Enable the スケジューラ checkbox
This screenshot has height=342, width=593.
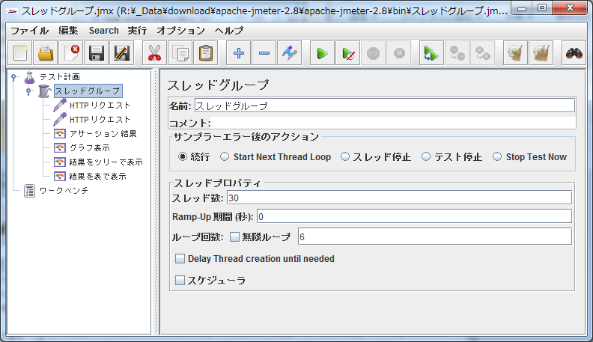[180, 280]
